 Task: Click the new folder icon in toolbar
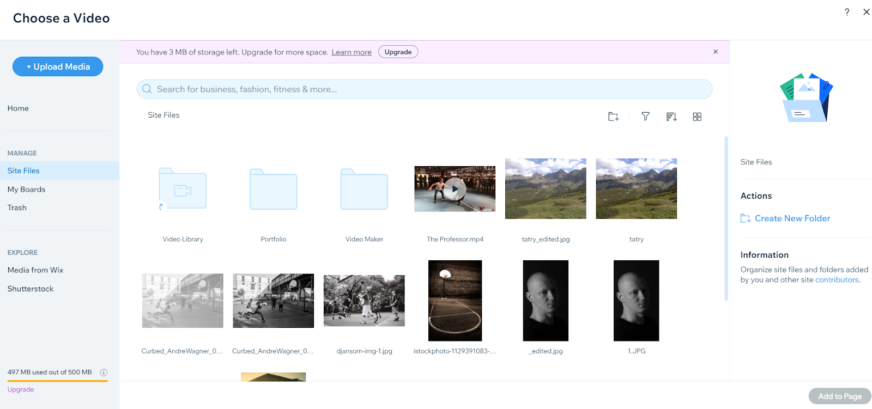[x=613, y=117]
